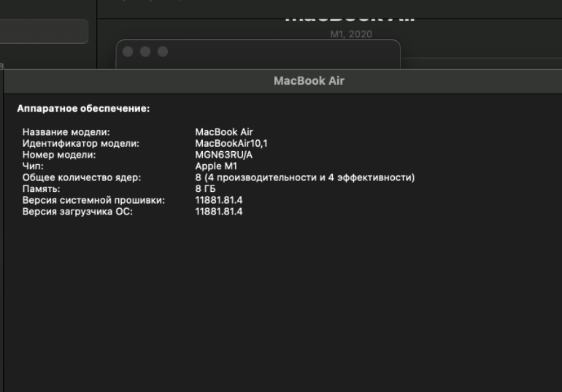Select the 'Аппаратное обеспечение:' heading

(x=83, y=108)
